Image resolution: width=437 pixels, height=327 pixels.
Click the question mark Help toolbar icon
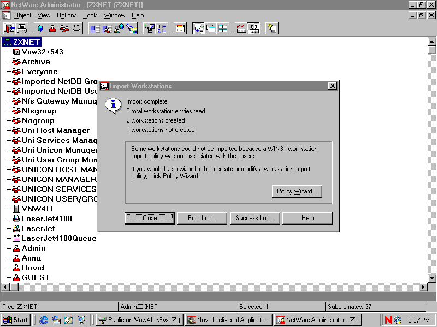click(x=271, y=28)
